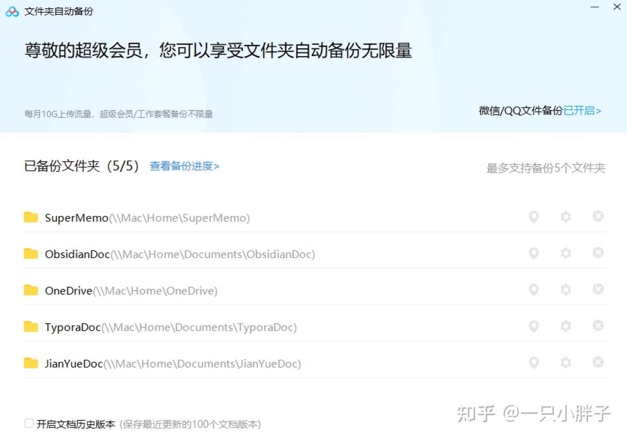Enable the document history version checkbox

(29, 423)
